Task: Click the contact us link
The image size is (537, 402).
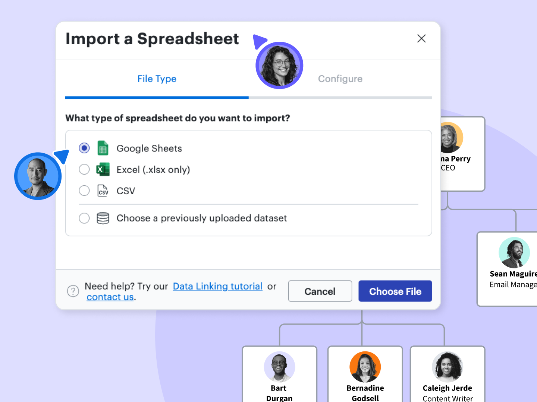Action: (110, 297)
